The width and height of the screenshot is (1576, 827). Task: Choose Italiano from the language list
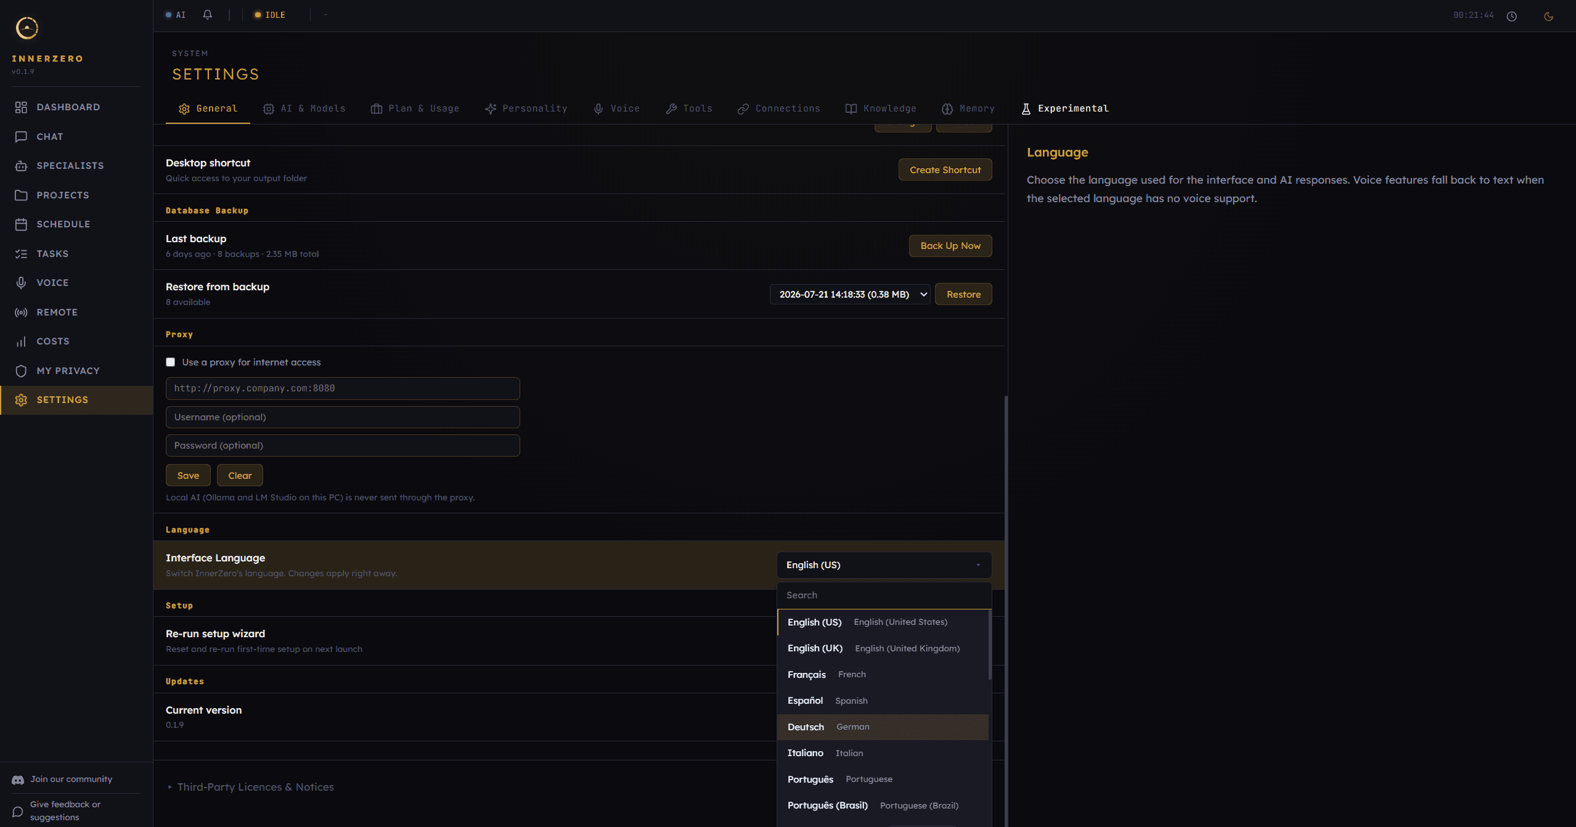pos(883,753)
